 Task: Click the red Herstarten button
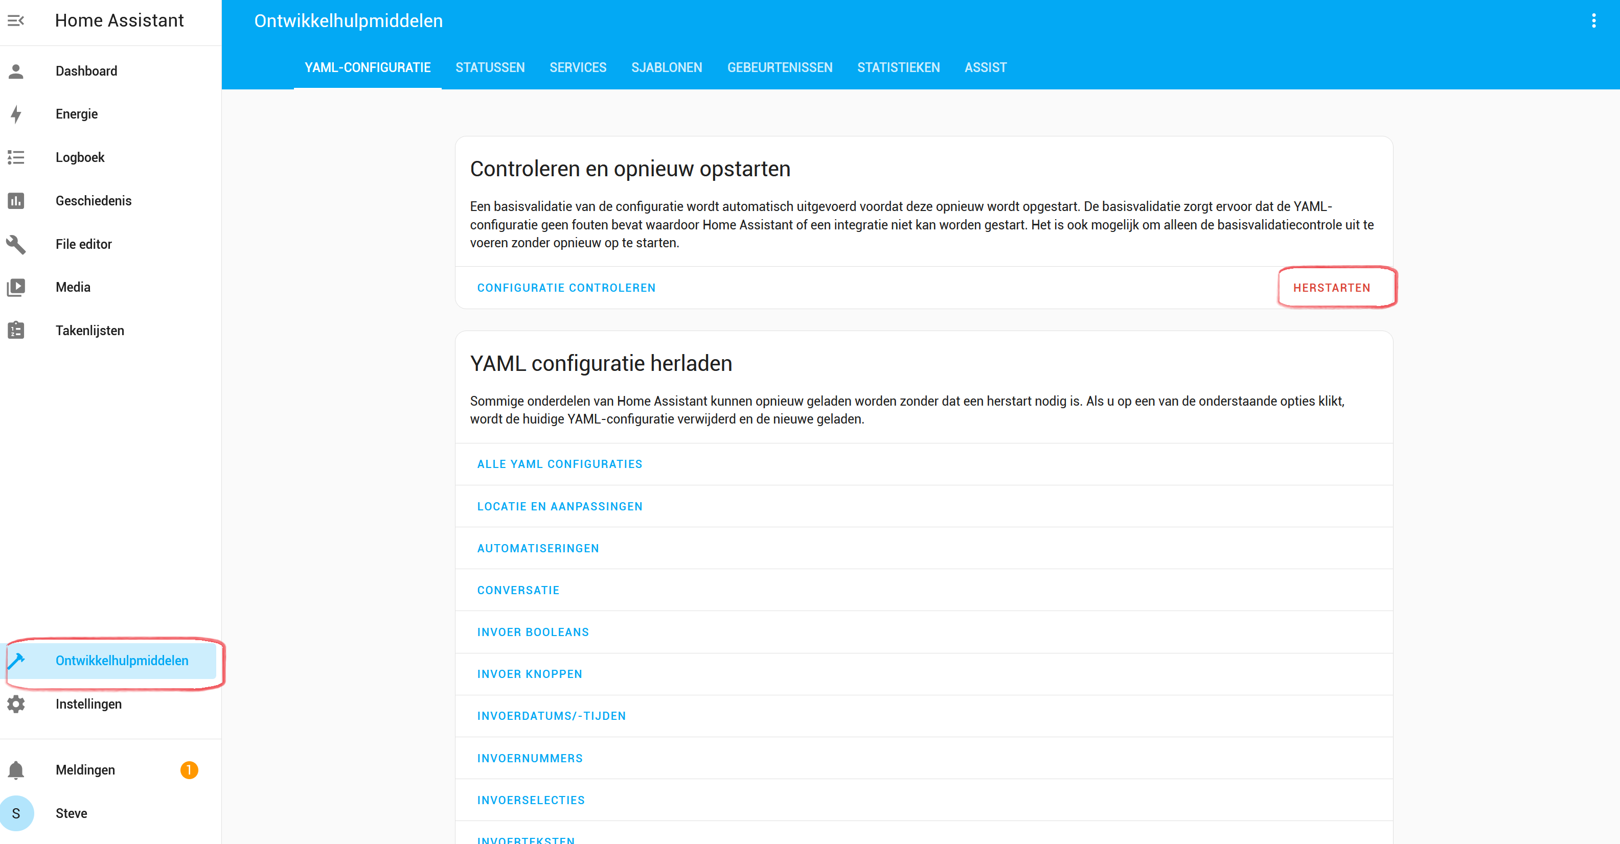[x=1331, y=288]
